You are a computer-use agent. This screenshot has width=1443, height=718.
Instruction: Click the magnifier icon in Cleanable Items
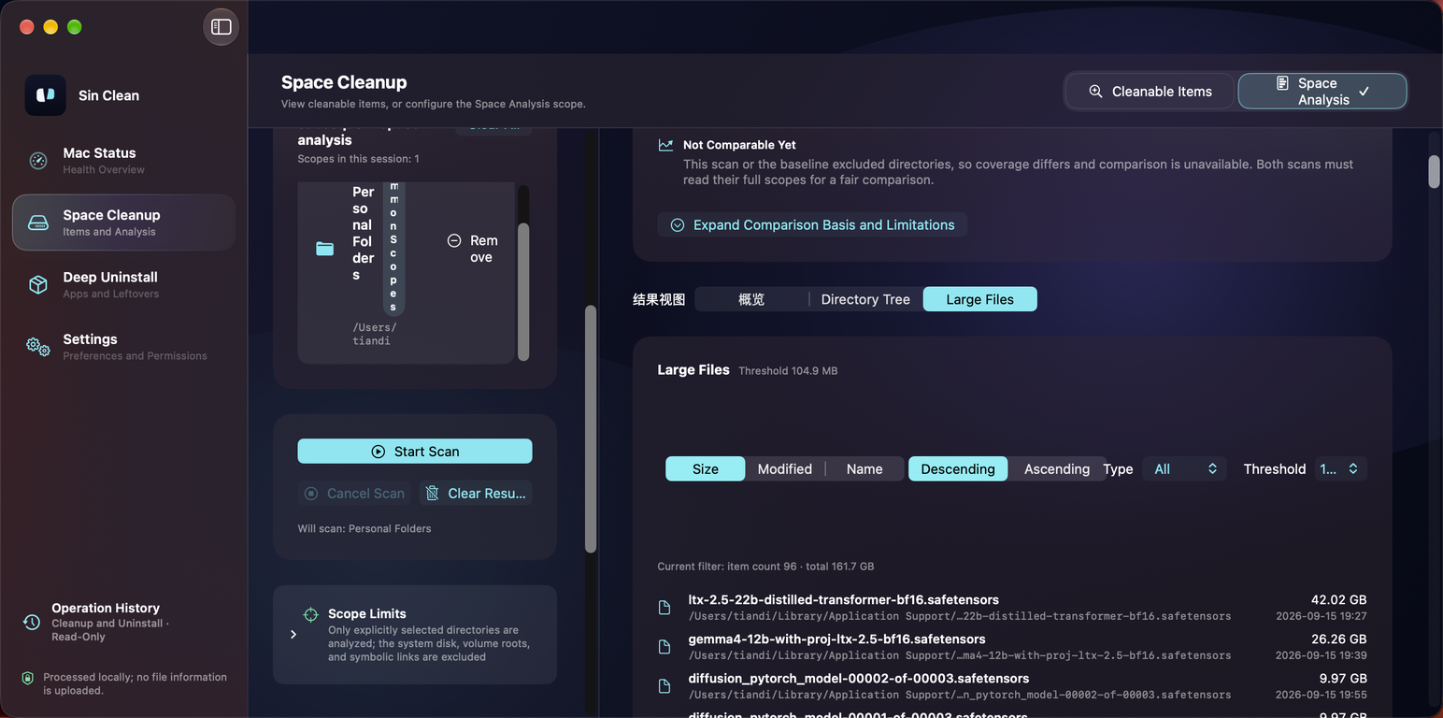pos(1095,92)
